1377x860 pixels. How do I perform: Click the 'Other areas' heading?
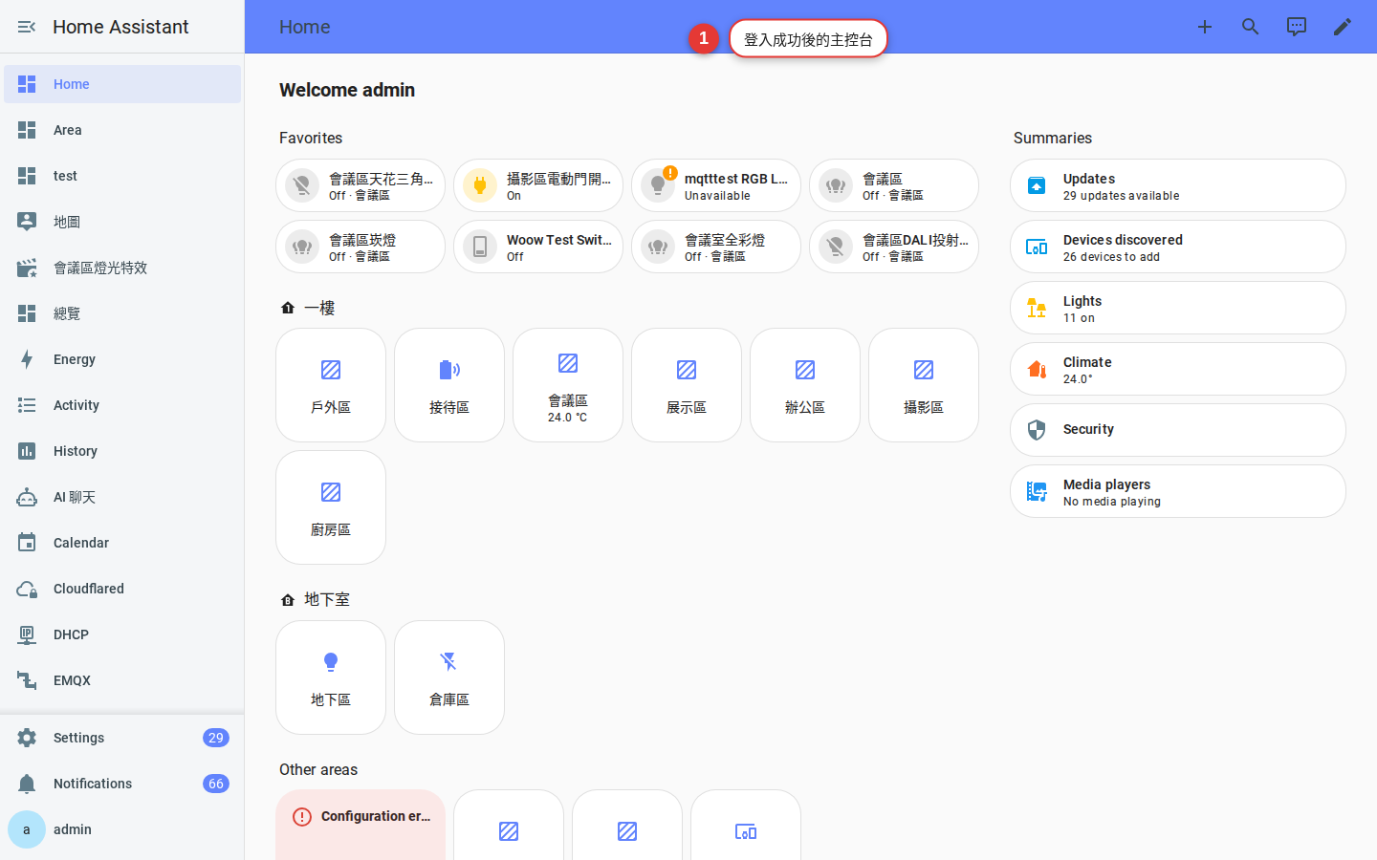pyautogui.click(x=318, y=769)
